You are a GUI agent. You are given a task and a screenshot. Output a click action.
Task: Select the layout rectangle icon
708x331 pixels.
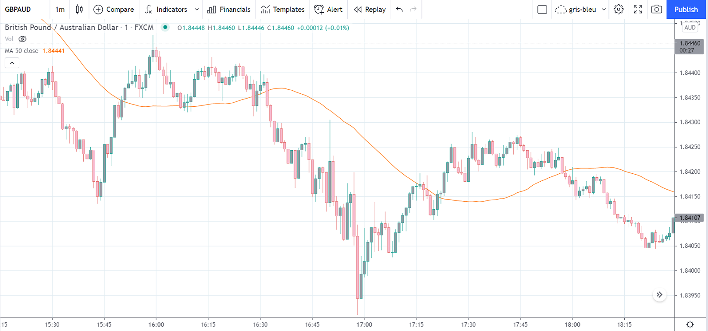pos(542,9)
